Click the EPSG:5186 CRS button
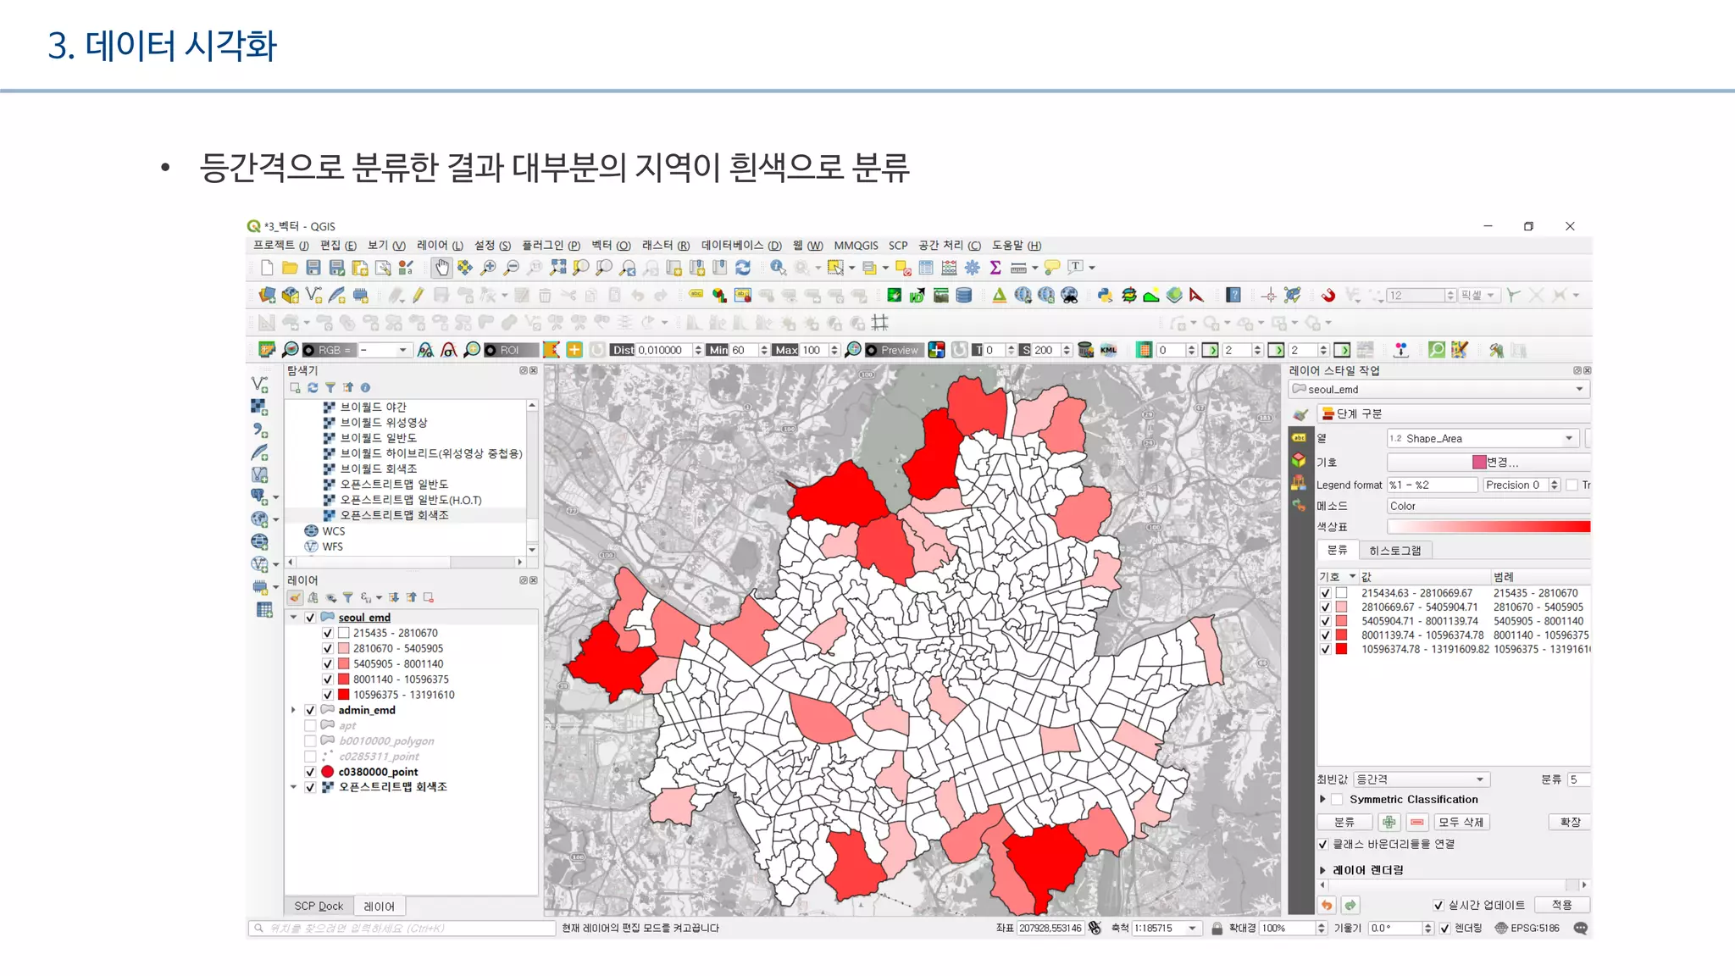1735x976 pixels. click(1527, 929)
